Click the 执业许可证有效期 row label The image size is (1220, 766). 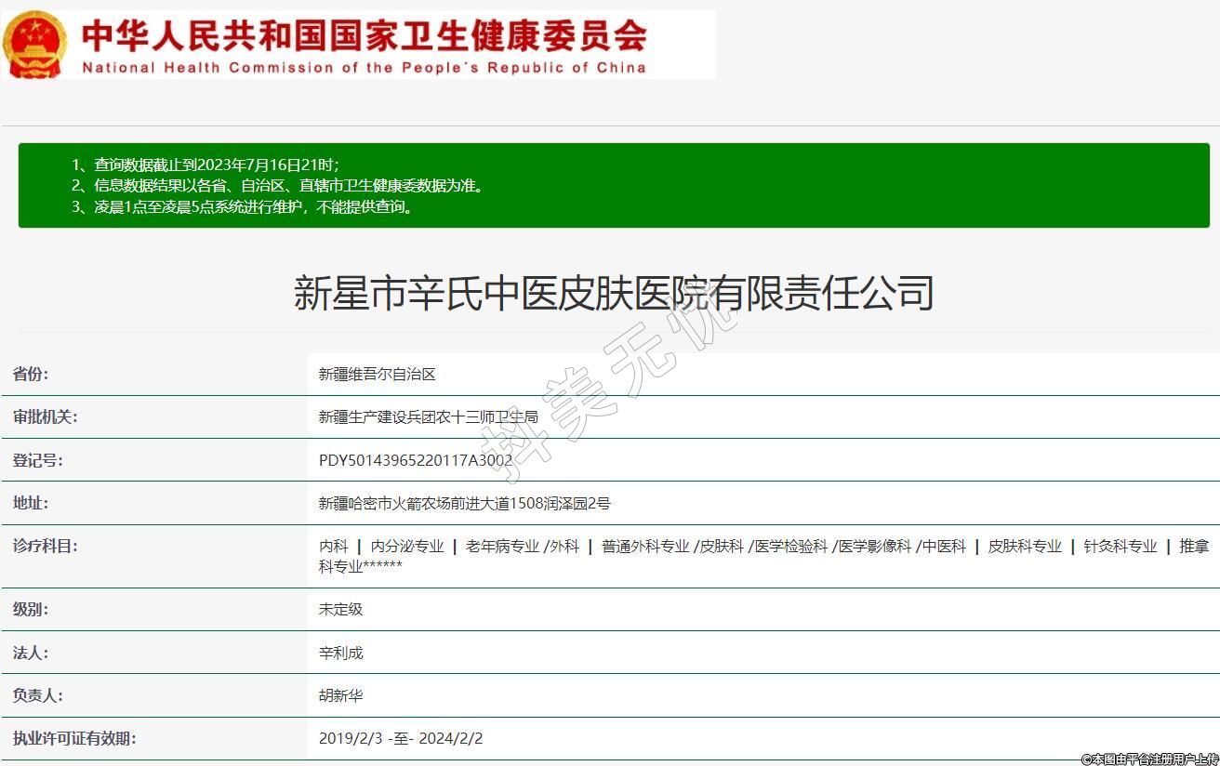tap(74, 739)
